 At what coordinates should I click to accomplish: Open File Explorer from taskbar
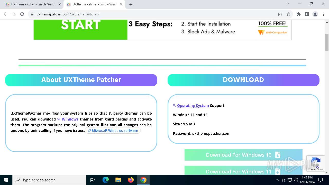(x=118, y=180)
